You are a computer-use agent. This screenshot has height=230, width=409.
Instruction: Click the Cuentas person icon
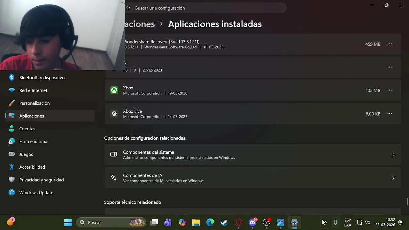coord(12,129)
